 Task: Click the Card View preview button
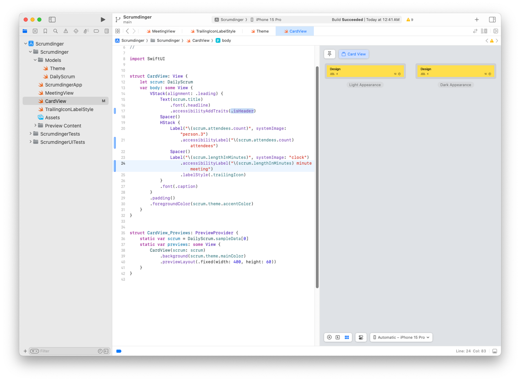point(354,54)
